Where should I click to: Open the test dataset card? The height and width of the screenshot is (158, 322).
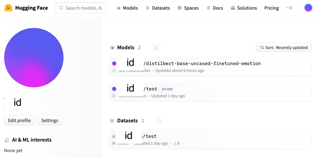210,139
